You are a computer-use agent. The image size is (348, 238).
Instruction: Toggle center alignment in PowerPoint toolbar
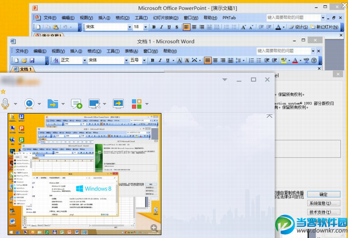pyautogui.click(x=194, y=27)
